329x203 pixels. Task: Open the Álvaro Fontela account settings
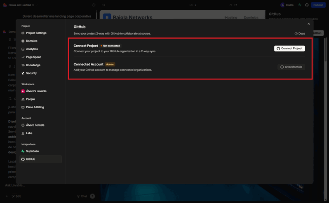click(33, 125)
